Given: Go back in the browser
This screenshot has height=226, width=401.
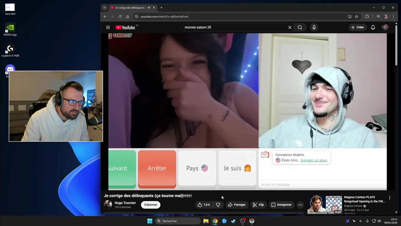Looking at the screenshot, I should (105, 16).
